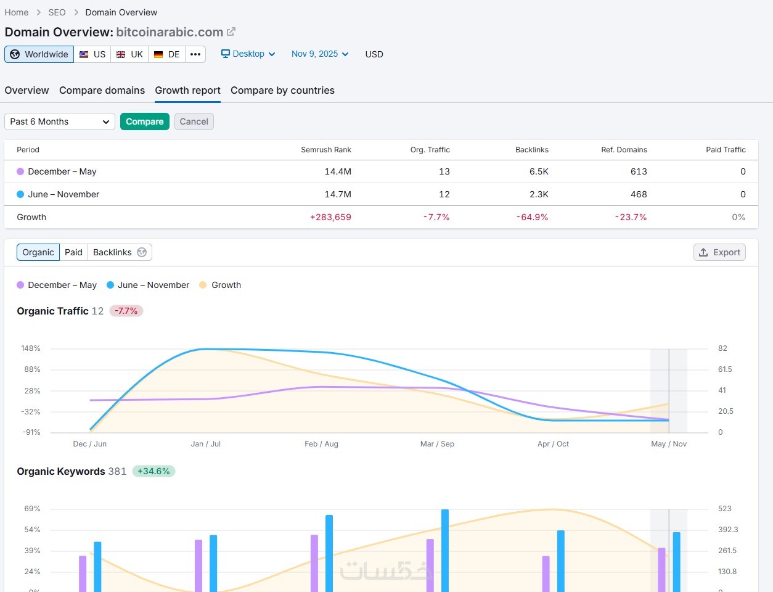This screenshot has height=592, width=773.
Task: Click Mar / Sep blue keywords bar
Action: (x=445, y=551)
